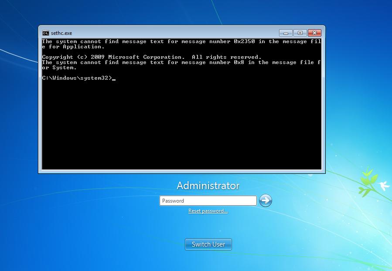
Task: Click the 'e for Application.' wrapped text line
Action: pos(73,47)
